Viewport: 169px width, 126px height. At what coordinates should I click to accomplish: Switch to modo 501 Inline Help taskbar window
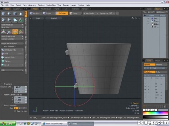click(54, 123)
